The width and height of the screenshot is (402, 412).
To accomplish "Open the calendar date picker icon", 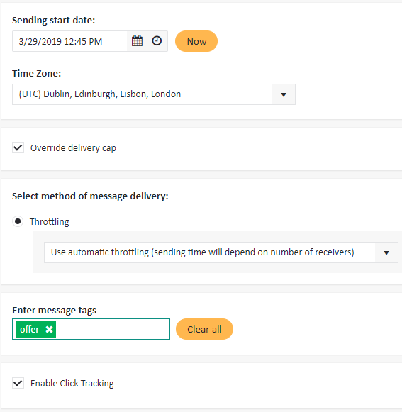I will [x=137, y=41].
